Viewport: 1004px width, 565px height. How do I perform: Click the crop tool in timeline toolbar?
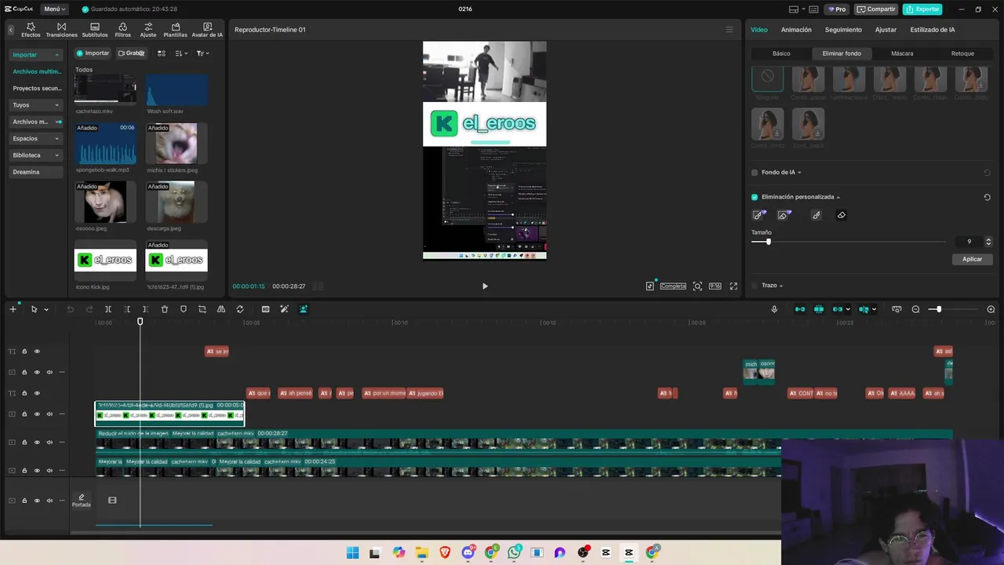click(202, 309)
